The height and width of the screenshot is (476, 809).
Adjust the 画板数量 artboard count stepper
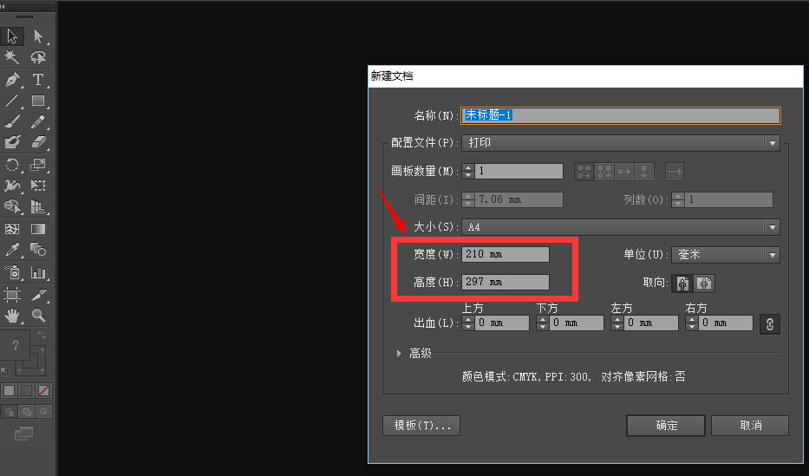(468, 171)
